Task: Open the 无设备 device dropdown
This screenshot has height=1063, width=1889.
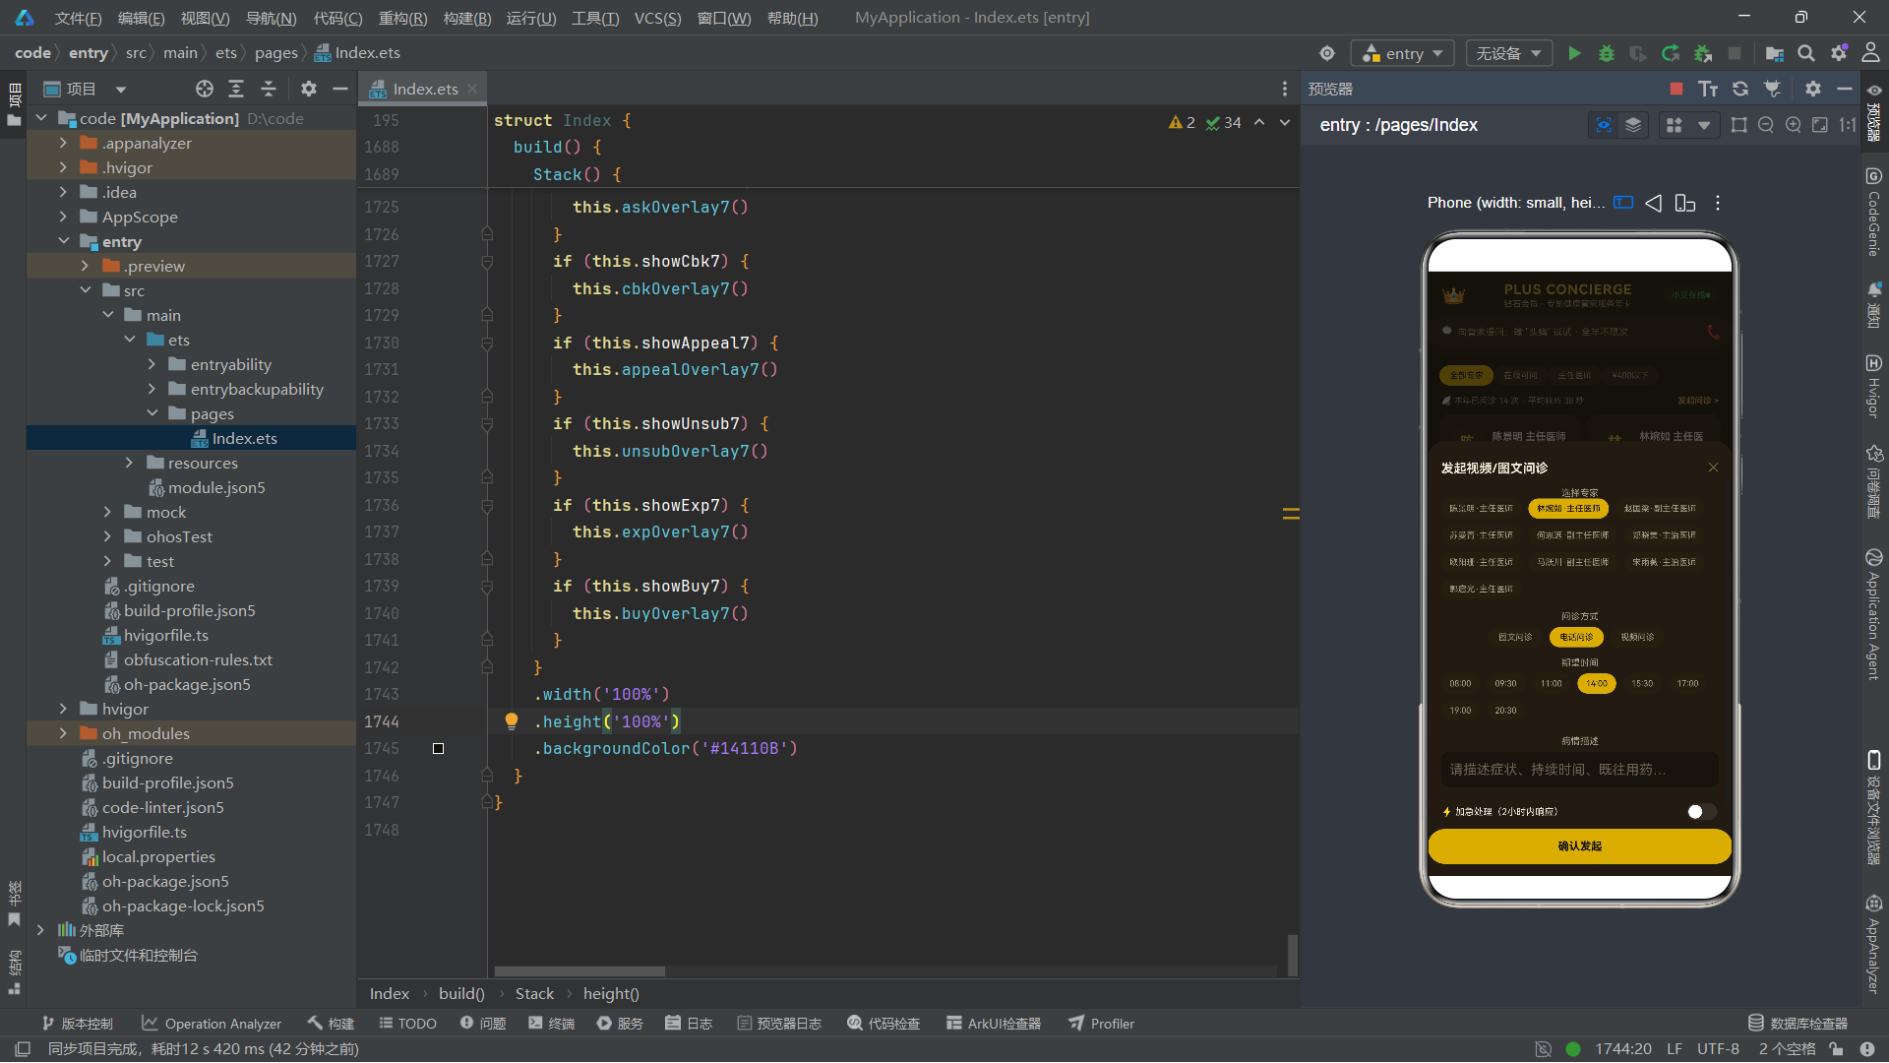Action: click(1508, 53)
